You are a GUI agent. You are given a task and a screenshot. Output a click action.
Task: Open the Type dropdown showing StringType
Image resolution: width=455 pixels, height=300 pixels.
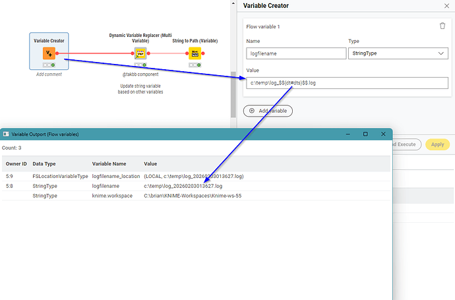tap(398, 54)
